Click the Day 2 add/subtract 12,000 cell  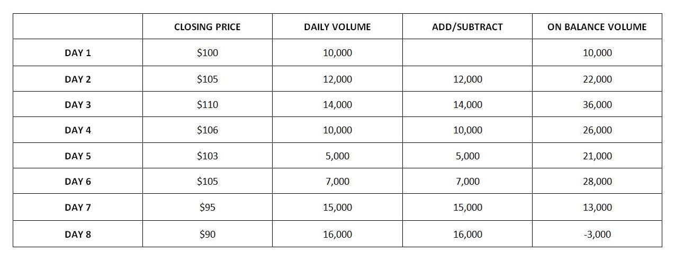(x=467, y=79)
